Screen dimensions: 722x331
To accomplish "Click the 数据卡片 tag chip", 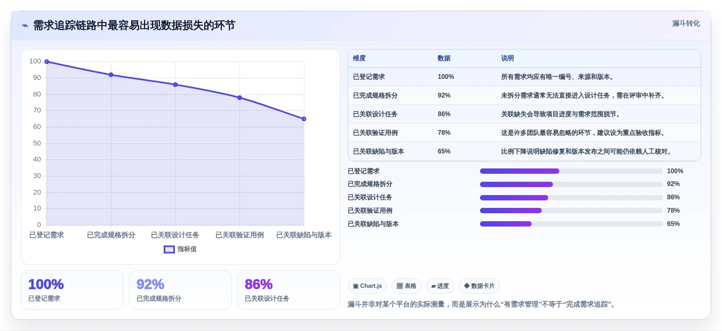I will 479,286.
